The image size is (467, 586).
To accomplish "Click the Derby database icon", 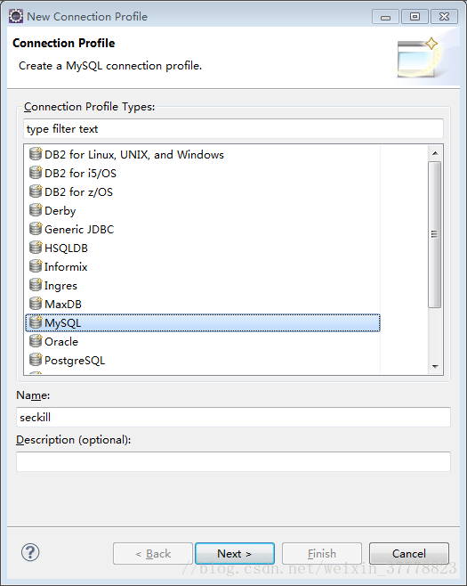I will click(36, 209).
